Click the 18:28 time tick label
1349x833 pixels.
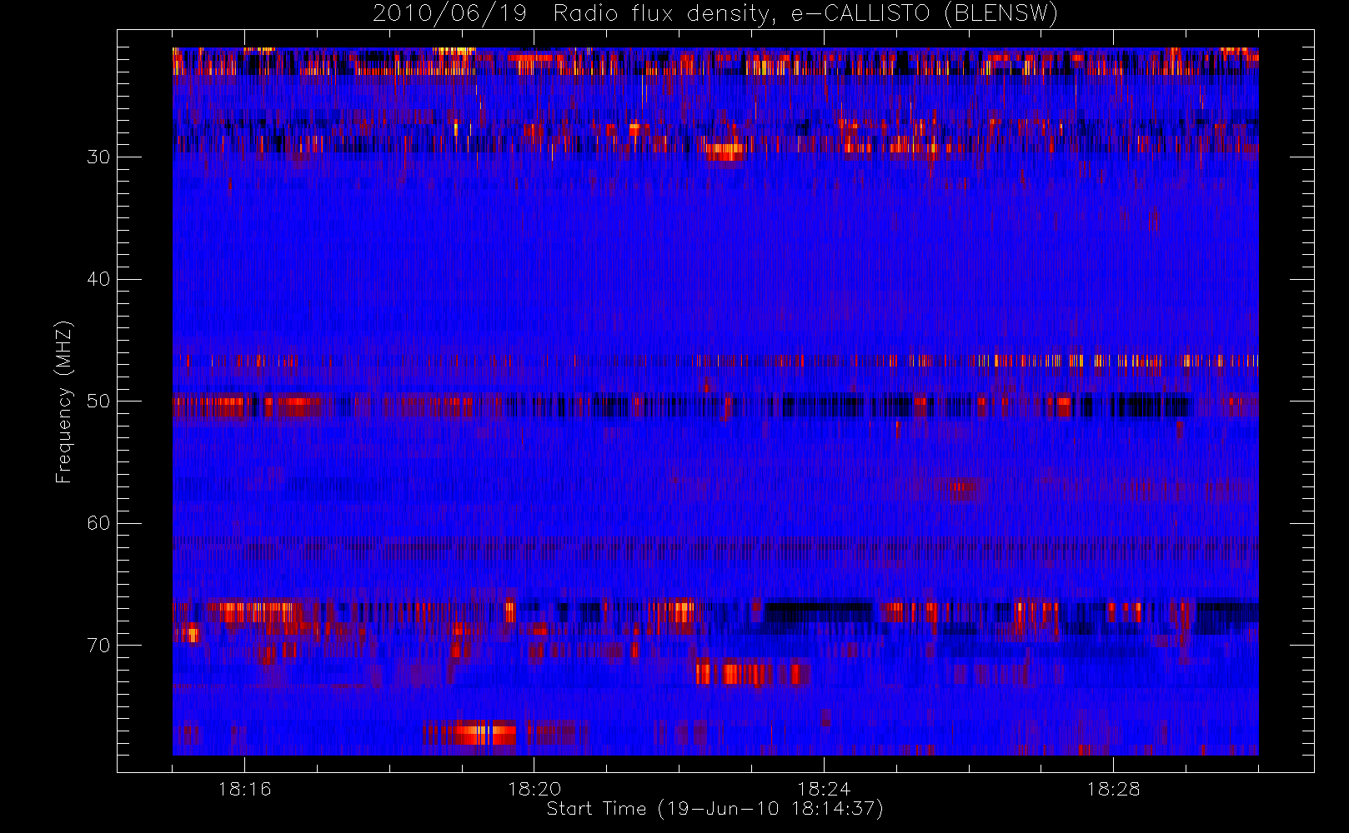1113,789
